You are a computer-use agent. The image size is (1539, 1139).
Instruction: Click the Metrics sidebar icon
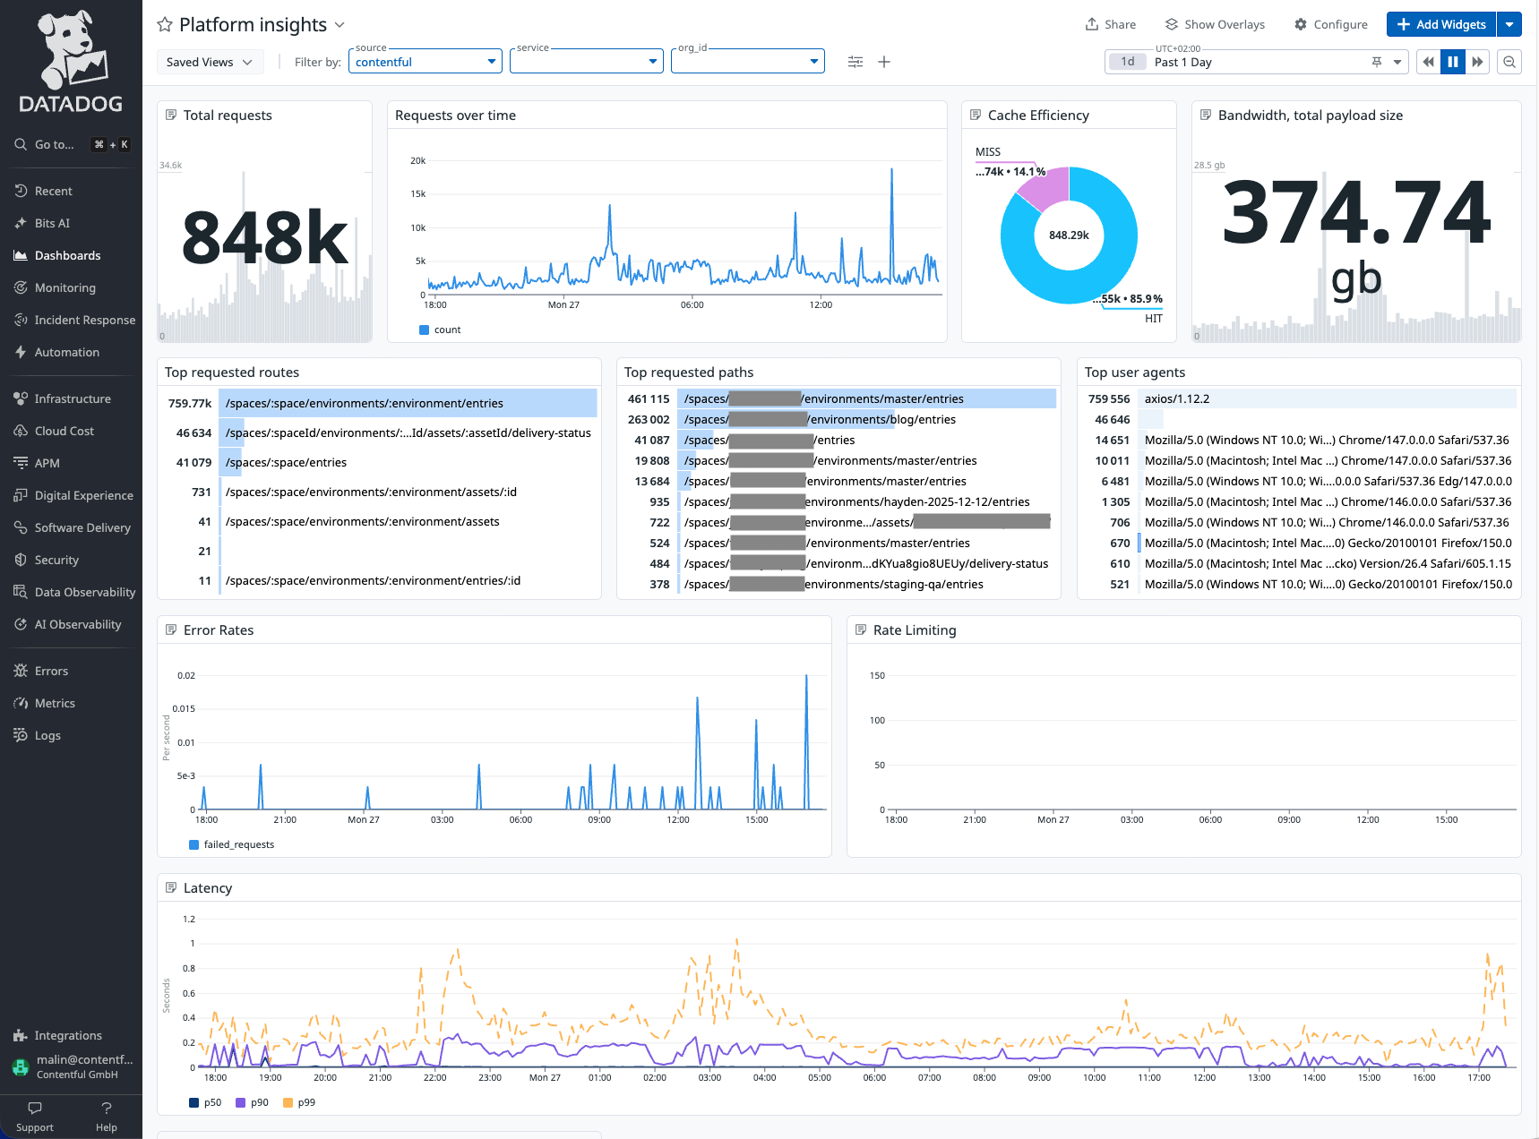pyautogui.click(x=21, y=703)
